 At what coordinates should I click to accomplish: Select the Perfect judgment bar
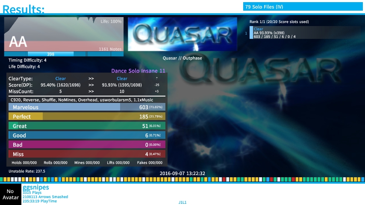click(87, 117)
